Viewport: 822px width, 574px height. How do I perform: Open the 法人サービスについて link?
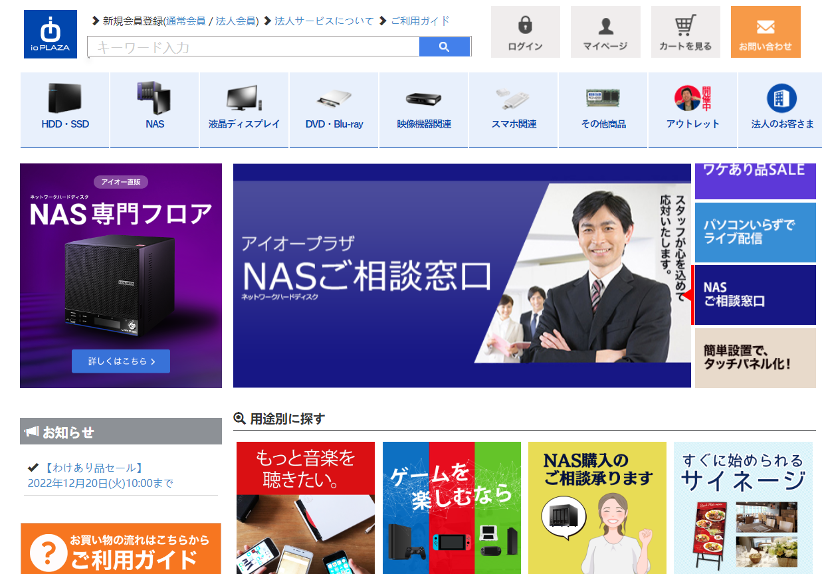click(324, 21)
